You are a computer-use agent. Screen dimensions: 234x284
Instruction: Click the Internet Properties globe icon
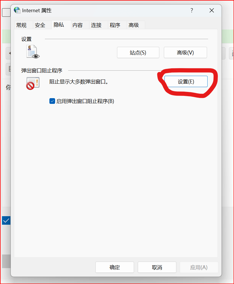(x=17, y=10)
